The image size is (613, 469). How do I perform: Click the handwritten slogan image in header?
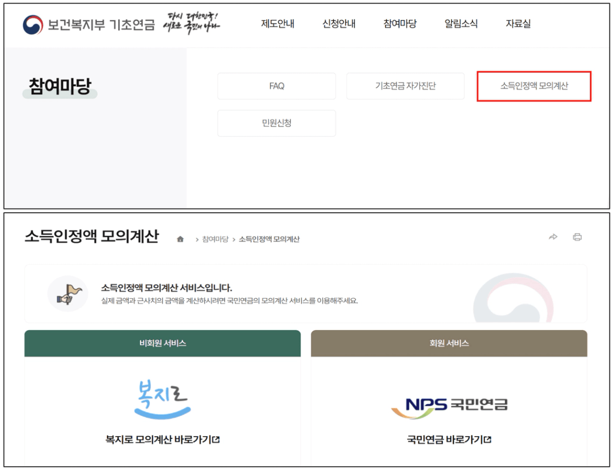(x=191, y=23)
